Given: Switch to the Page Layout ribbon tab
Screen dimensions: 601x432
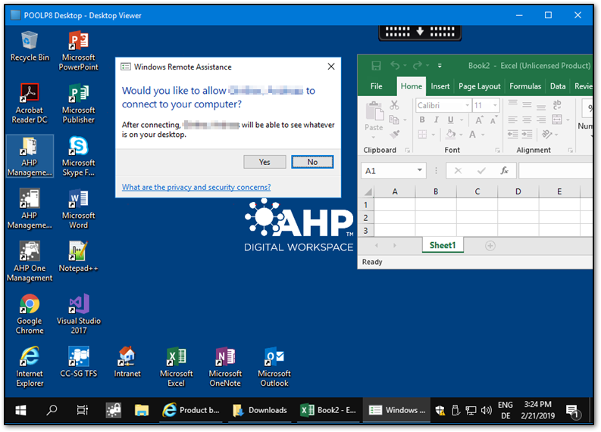Looking at the screenshot, I should 480,86.
